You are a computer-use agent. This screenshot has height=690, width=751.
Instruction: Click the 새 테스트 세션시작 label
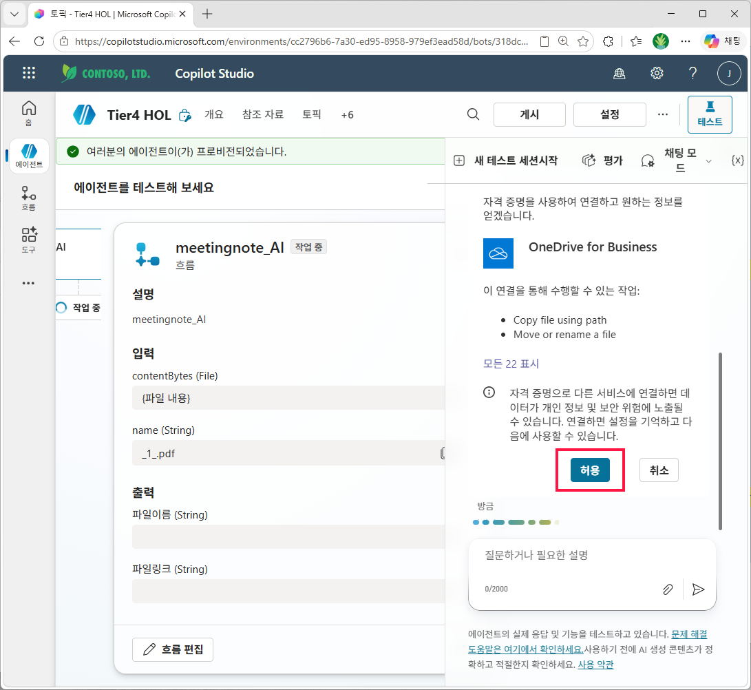click(x=516, y=160)
